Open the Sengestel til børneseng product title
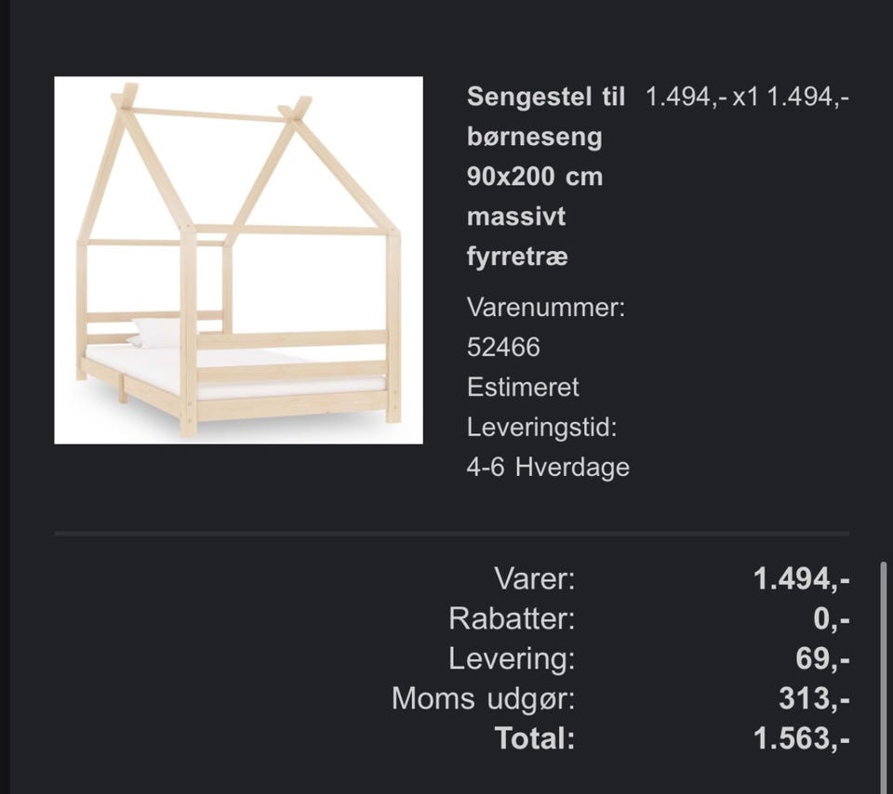893x794 pixels. 545,177
